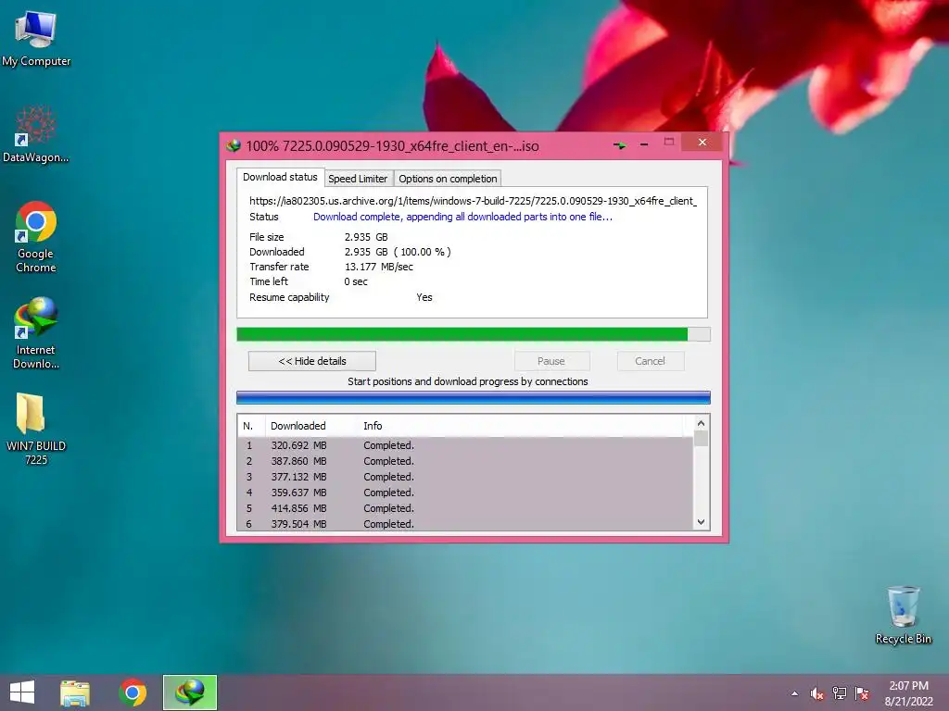Click muted volume tray icon
949x711 pixels.
(816, 693)
